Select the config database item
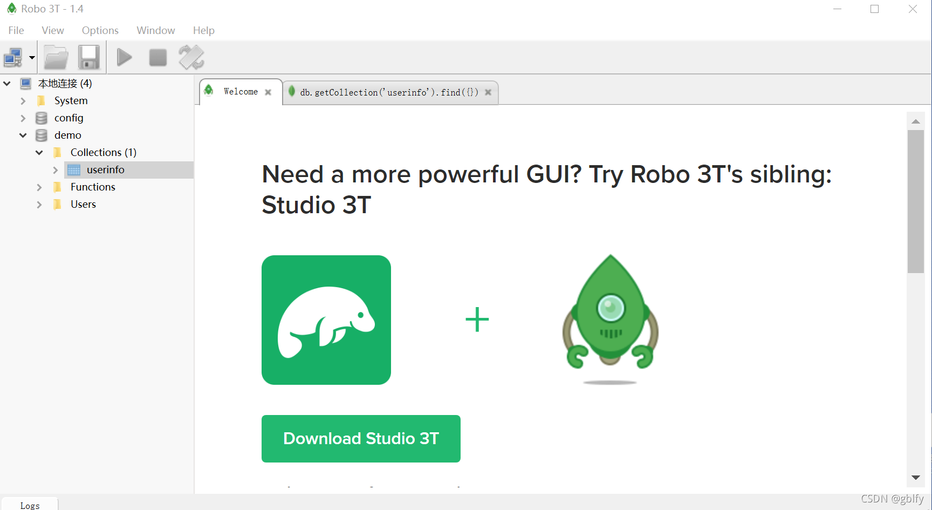 tap(68, 118)
